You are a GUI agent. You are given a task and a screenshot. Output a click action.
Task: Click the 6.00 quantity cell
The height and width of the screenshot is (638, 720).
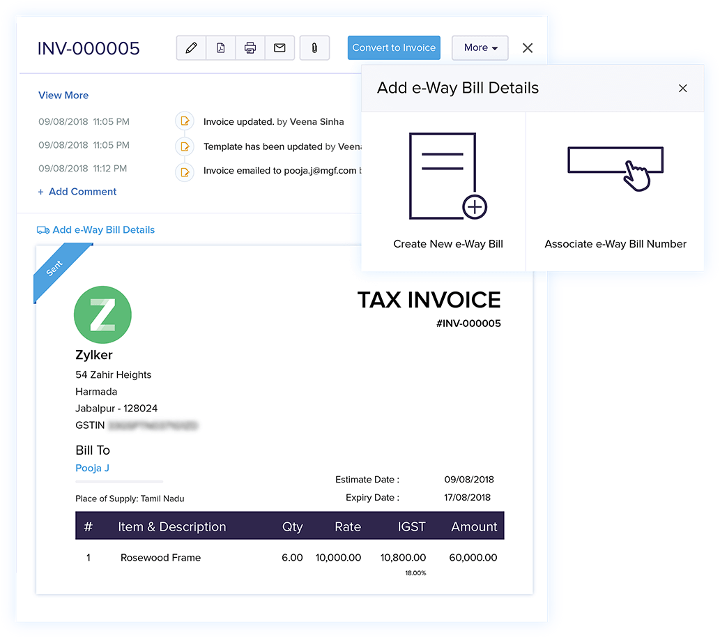292,558
